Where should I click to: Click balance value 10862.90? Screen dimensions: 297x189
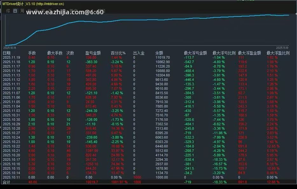tap(162, 62)
